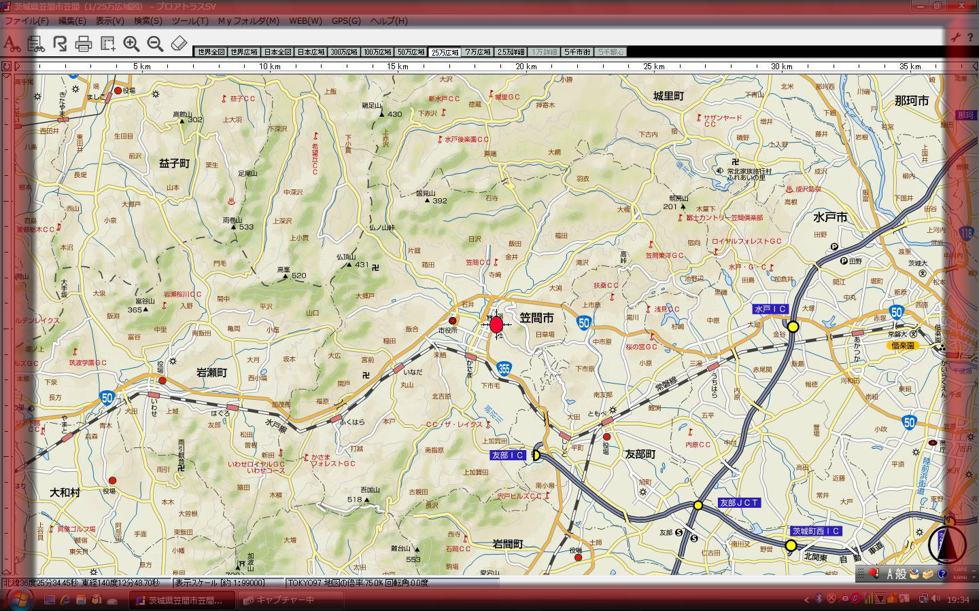Select the 5千市街 scale button
979x611 pixels.
577,52
